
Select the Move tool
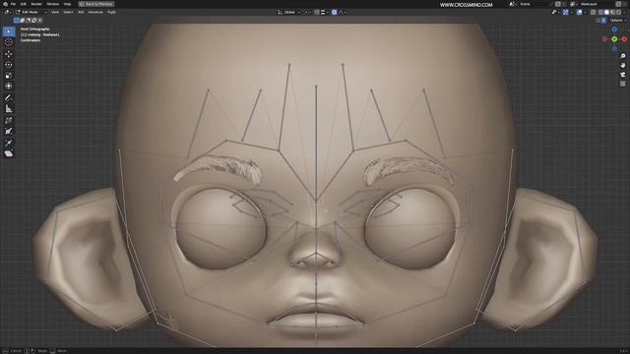[9, 54]
